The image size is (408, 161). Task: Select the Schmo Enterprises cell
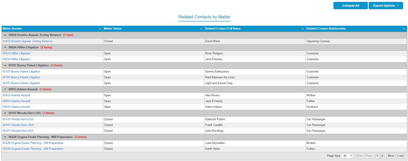pyautogui.click(x=255, y=71)
